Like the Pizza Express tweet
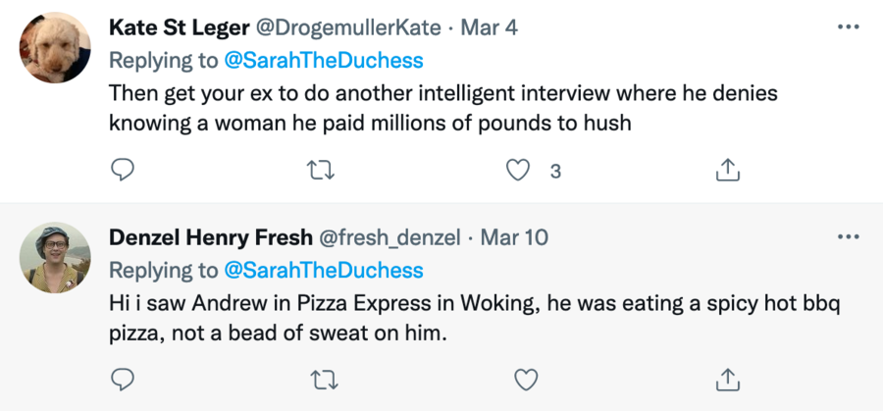883x411 pixels. pyautogui.click(x=528, y=378)
